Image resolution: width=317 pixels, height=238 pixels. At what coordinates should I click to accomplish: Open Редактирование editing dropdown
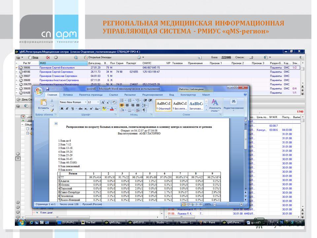coord(233,105)
